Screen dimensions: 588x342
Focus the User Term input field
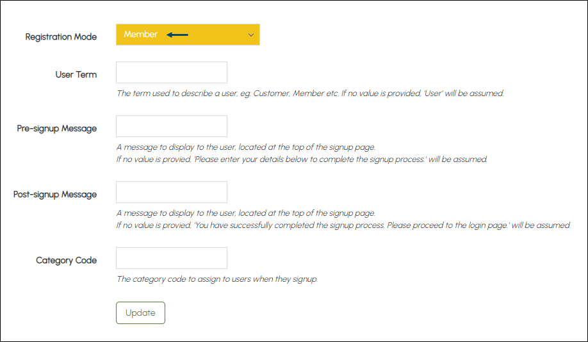(x=172, y=72)
